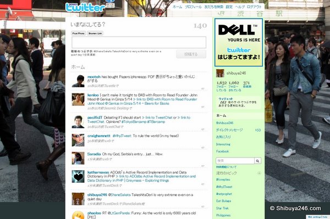
Task: Click the Dell Twitter advertisement banner
Action: (x=239, y=42)
